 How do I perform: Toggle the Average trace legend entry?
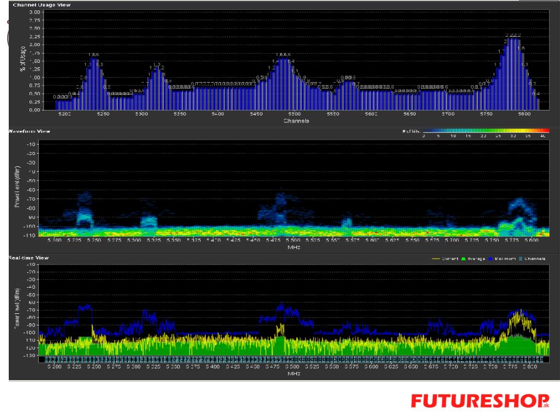[x=473, y=259]
